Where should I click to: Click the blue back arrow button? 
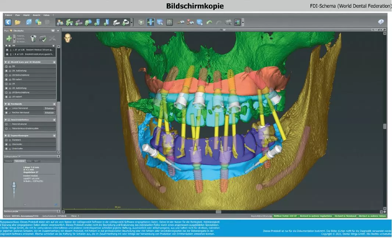(8, 22)
